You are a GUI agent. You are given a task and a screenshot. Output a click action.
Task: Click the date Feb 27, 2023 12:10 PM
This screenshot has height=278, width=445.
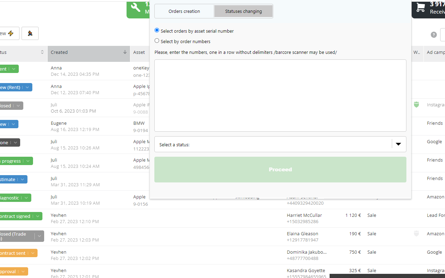75,221
